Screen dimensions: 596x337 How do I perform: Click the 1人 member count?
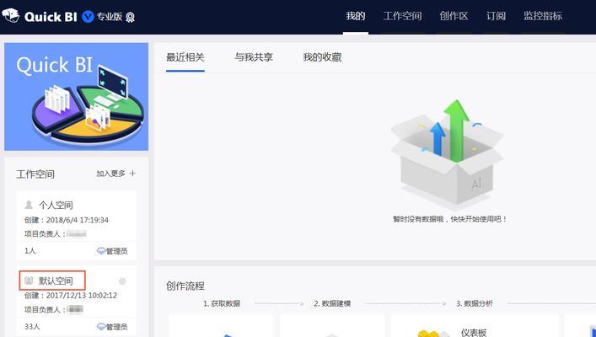[x=30, y=251]
